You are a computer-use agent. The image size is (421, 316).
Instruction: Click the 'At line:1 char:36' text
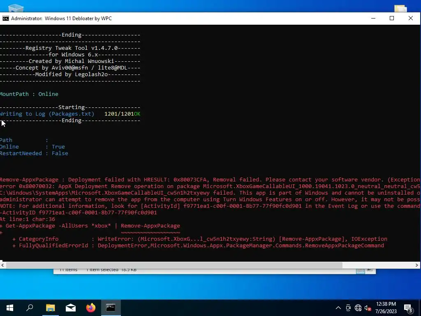[28, 219]
